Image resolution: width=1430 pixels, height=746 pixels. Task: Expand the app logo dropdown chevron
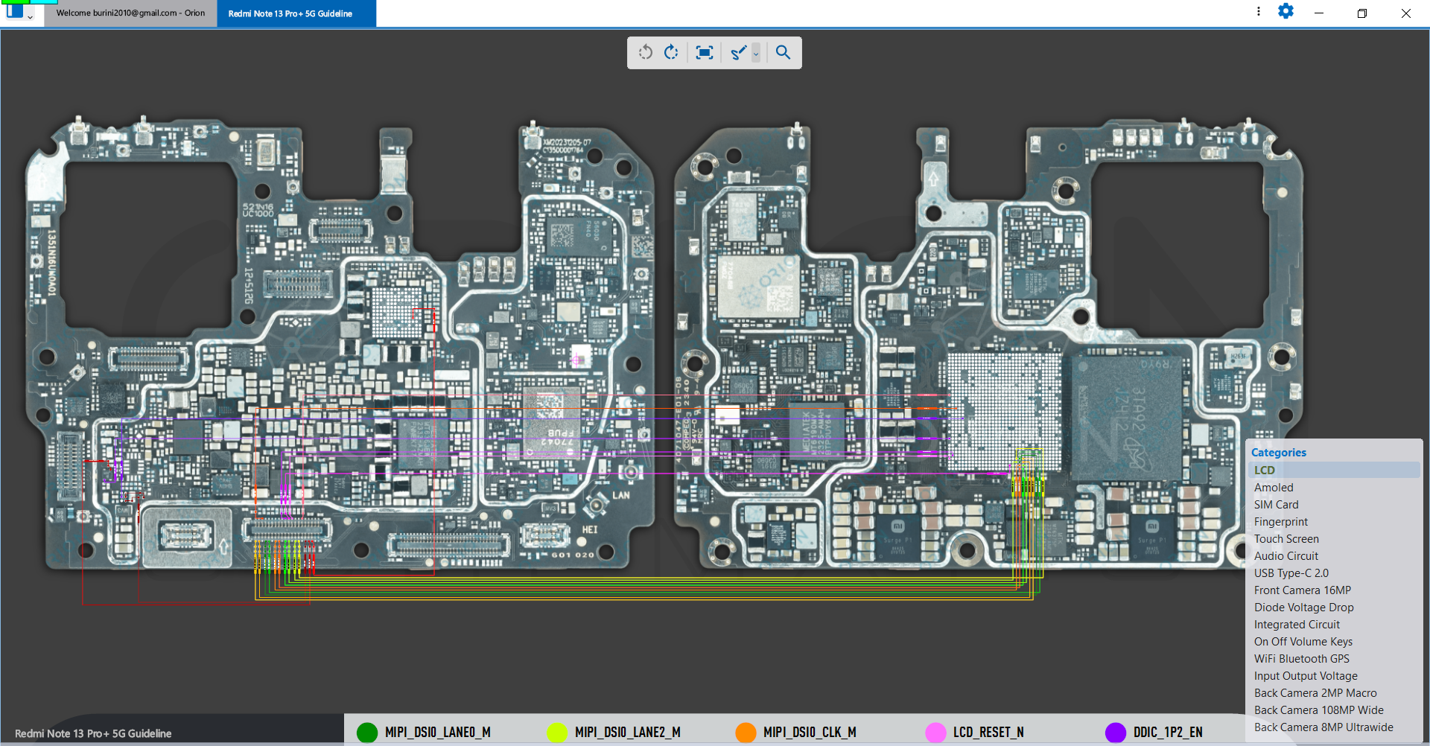tap(30, 16)
